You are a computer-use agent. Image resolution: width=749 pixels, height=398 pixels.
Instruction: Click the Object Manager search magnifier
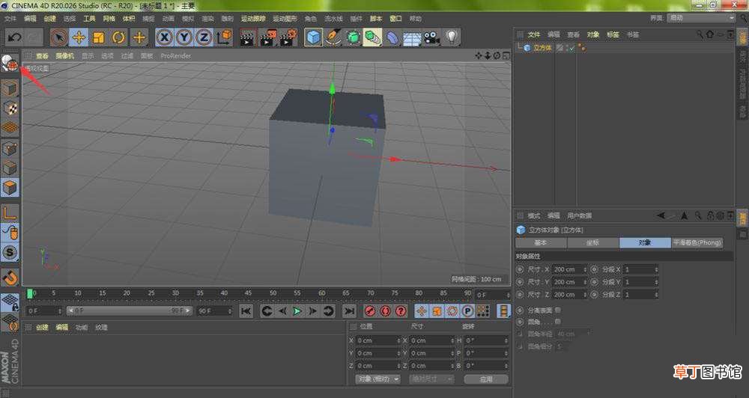700,34
